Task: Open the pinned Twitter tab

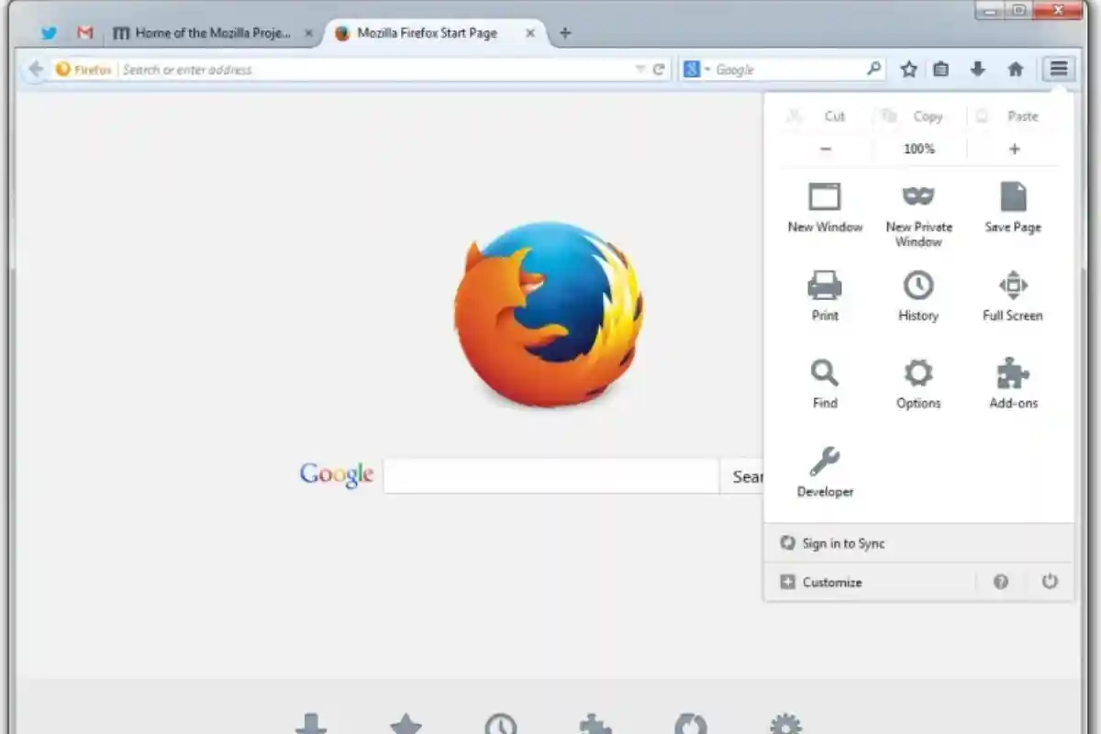Action: [x=49, y=33]
